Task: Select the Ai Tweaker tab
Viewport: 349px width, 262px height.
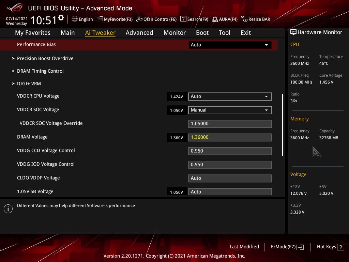Action: [x=100, y=33]
